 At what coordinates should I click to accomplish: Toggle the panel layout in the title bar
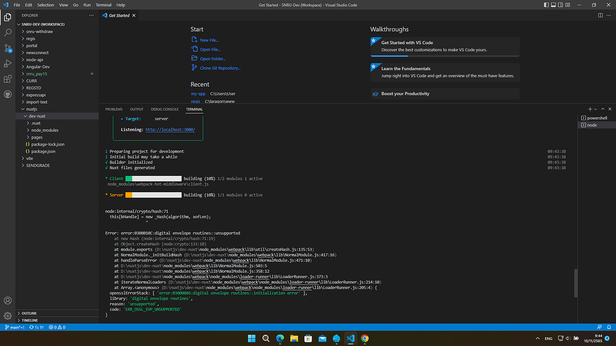pyautogui.click(x=553, y=5)
